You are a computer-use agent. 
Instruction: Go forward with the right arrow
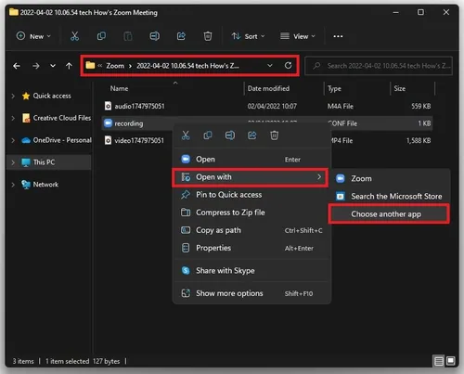pyautogui.click(x=36, y=66)
